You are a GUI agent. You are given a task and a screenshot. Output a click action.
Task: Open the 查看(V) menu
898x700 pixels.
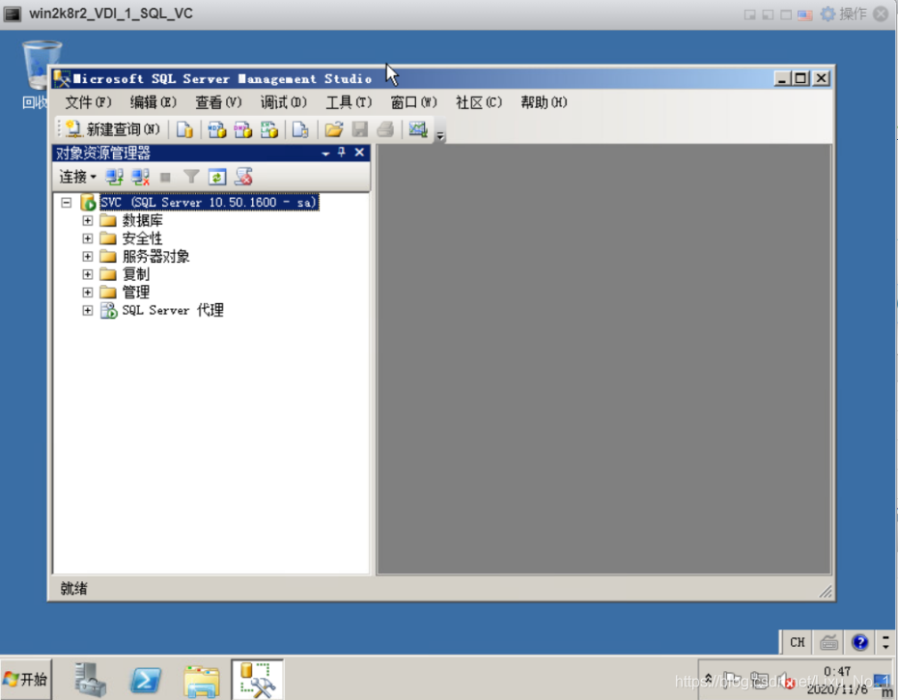point(218,102)
